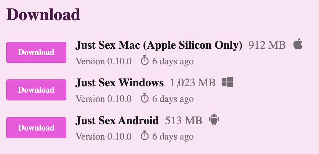Select the Mac (Apple Silicon Only) title

click(x=159, y=45)
